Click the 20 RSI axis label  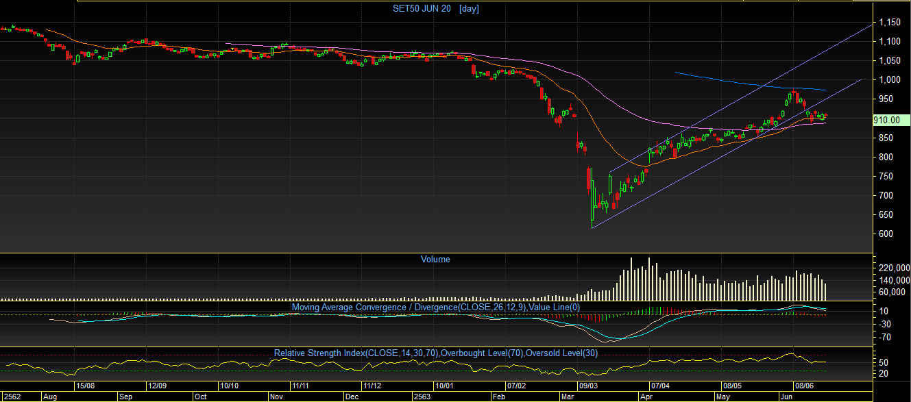885,374
